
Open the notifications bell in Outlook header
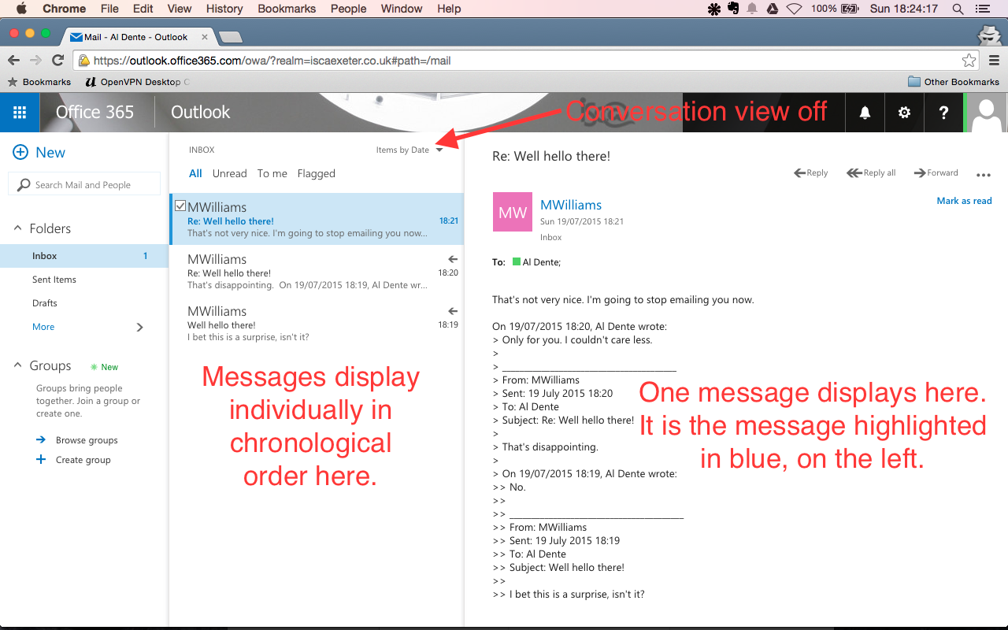tap(865, 113)
